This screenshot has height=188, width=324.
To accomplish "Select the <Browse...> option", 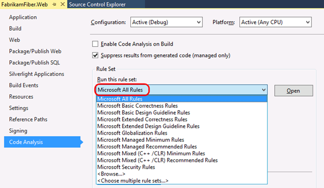I will pyautogui.click(x=182, y=174).
